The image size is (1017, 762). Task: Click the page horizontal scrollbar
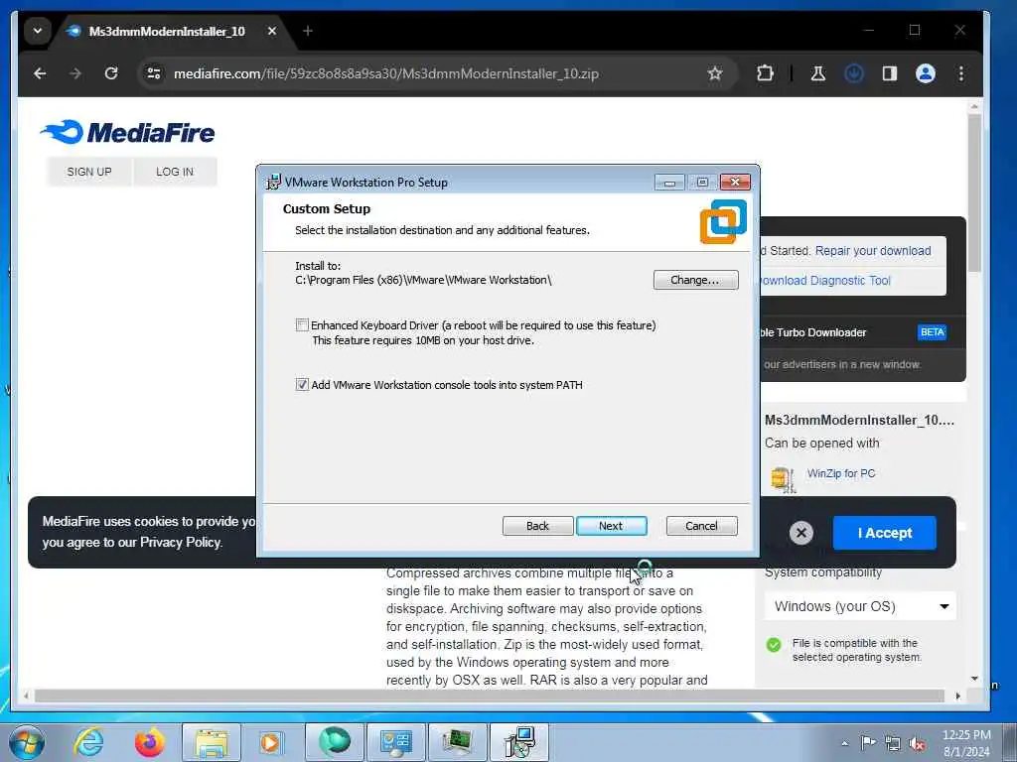point(489,696)
